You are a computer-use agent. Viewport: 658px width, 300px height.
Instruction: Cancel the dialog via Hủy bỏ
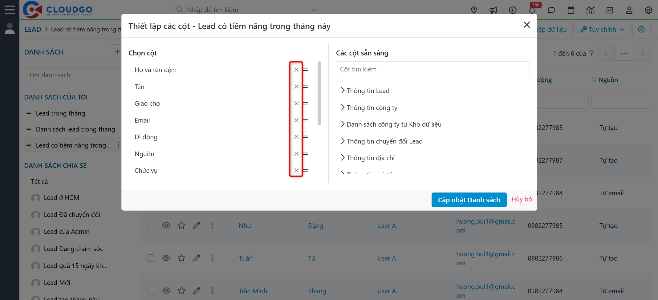[x=521, y=199]
